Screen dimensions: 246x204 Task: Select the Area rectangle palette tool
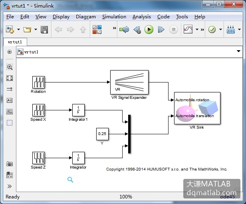coord(10,123)
